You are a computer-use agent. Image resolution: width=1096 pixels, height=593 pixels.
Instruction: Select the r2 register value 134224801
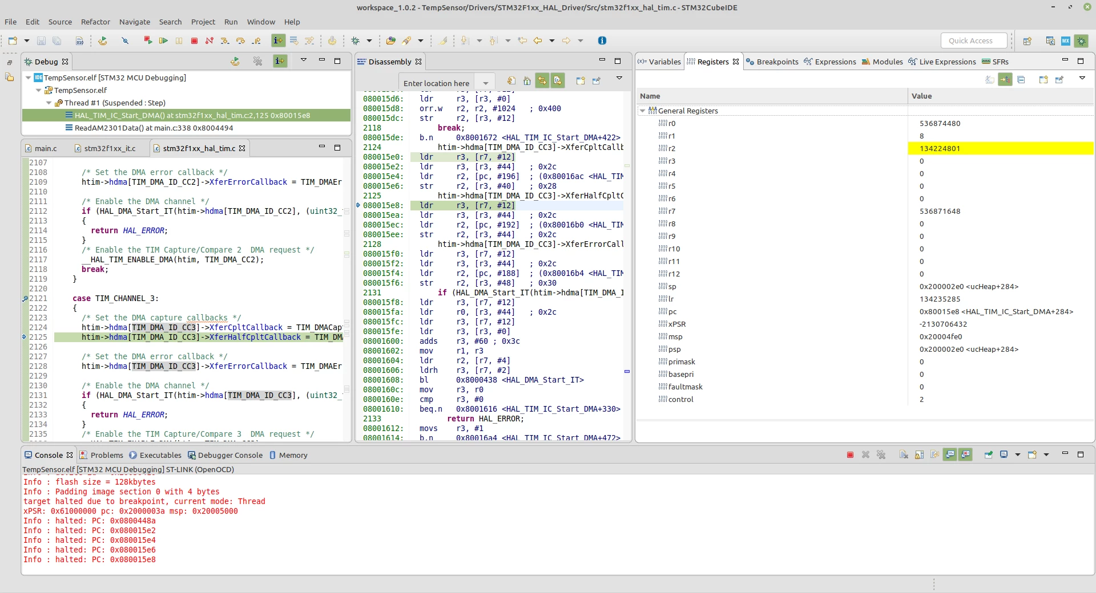[1000, 148]
